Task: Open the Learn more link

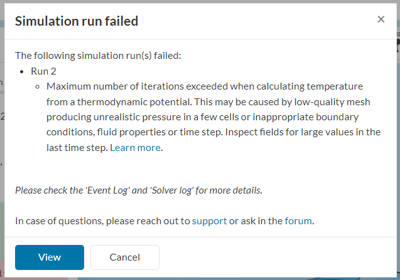Action: click(x=135, y=148)
